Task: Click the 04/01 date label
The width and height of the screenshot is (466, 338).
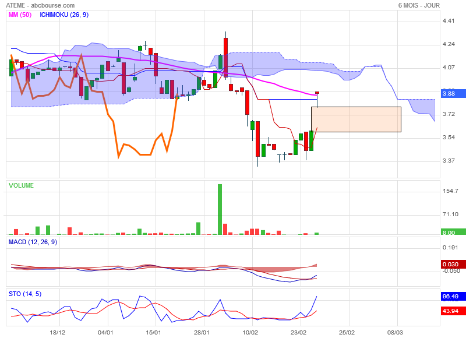Action: point(105,332)
